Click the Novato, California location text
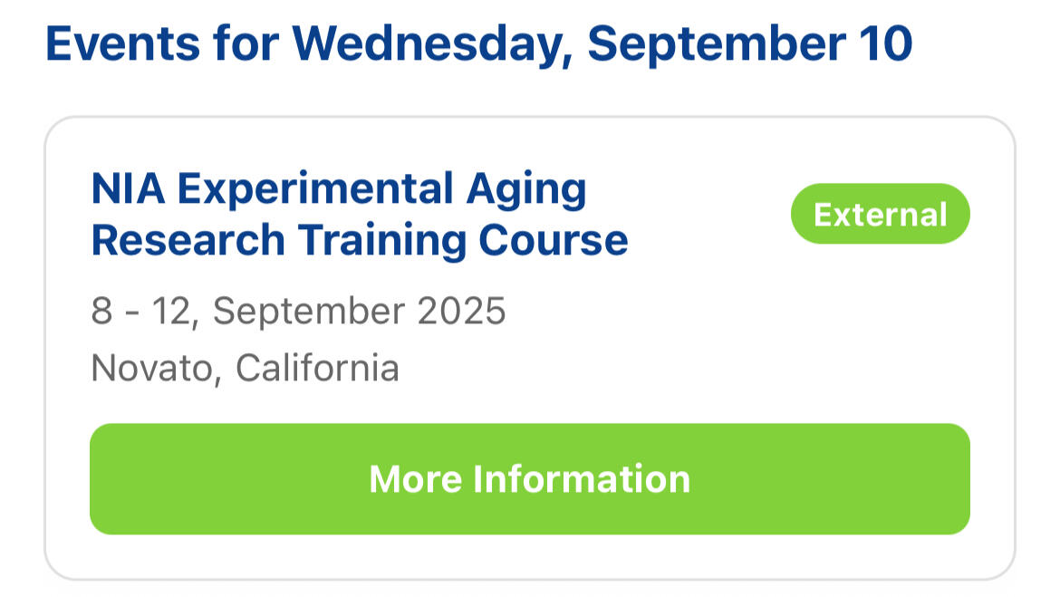 (245, 368)
